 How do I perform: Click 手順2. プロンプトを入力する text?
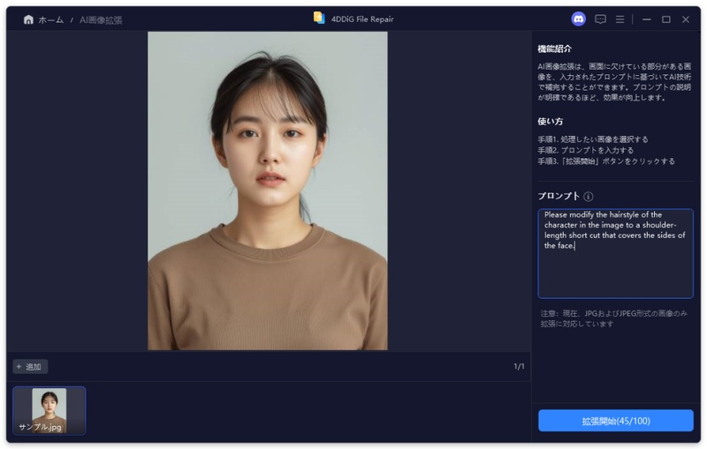585,150
